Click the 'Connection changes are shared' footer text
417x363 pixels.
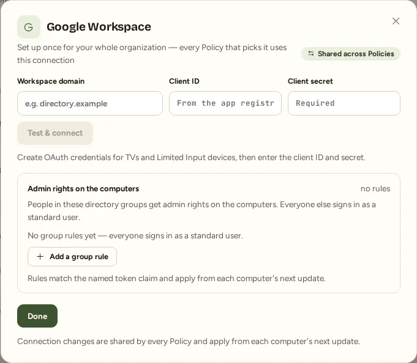pyautogui.click(x=188, y=341)
